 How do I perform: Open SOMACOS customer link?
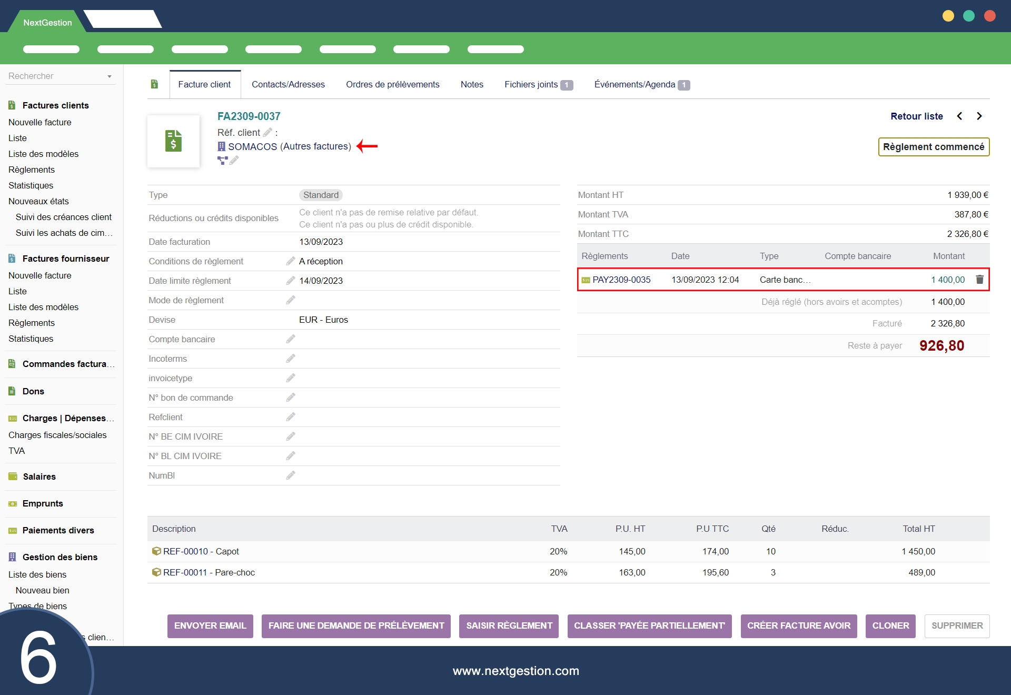click(x=252, y=146)
